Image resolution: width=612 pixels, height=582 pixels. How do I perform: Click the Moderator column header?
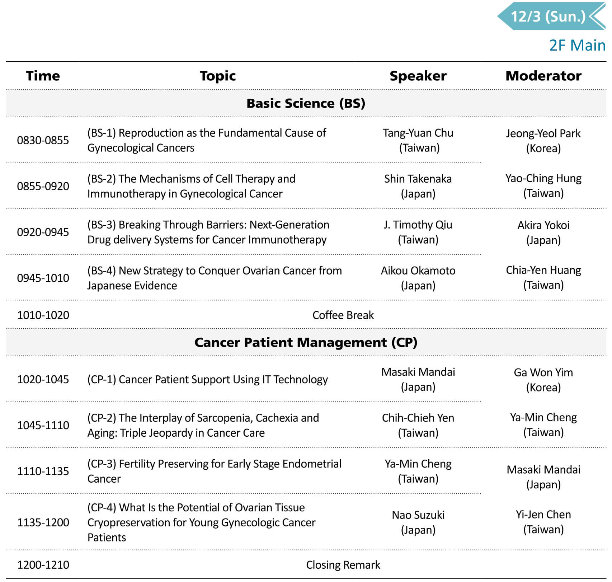point(543,76)
